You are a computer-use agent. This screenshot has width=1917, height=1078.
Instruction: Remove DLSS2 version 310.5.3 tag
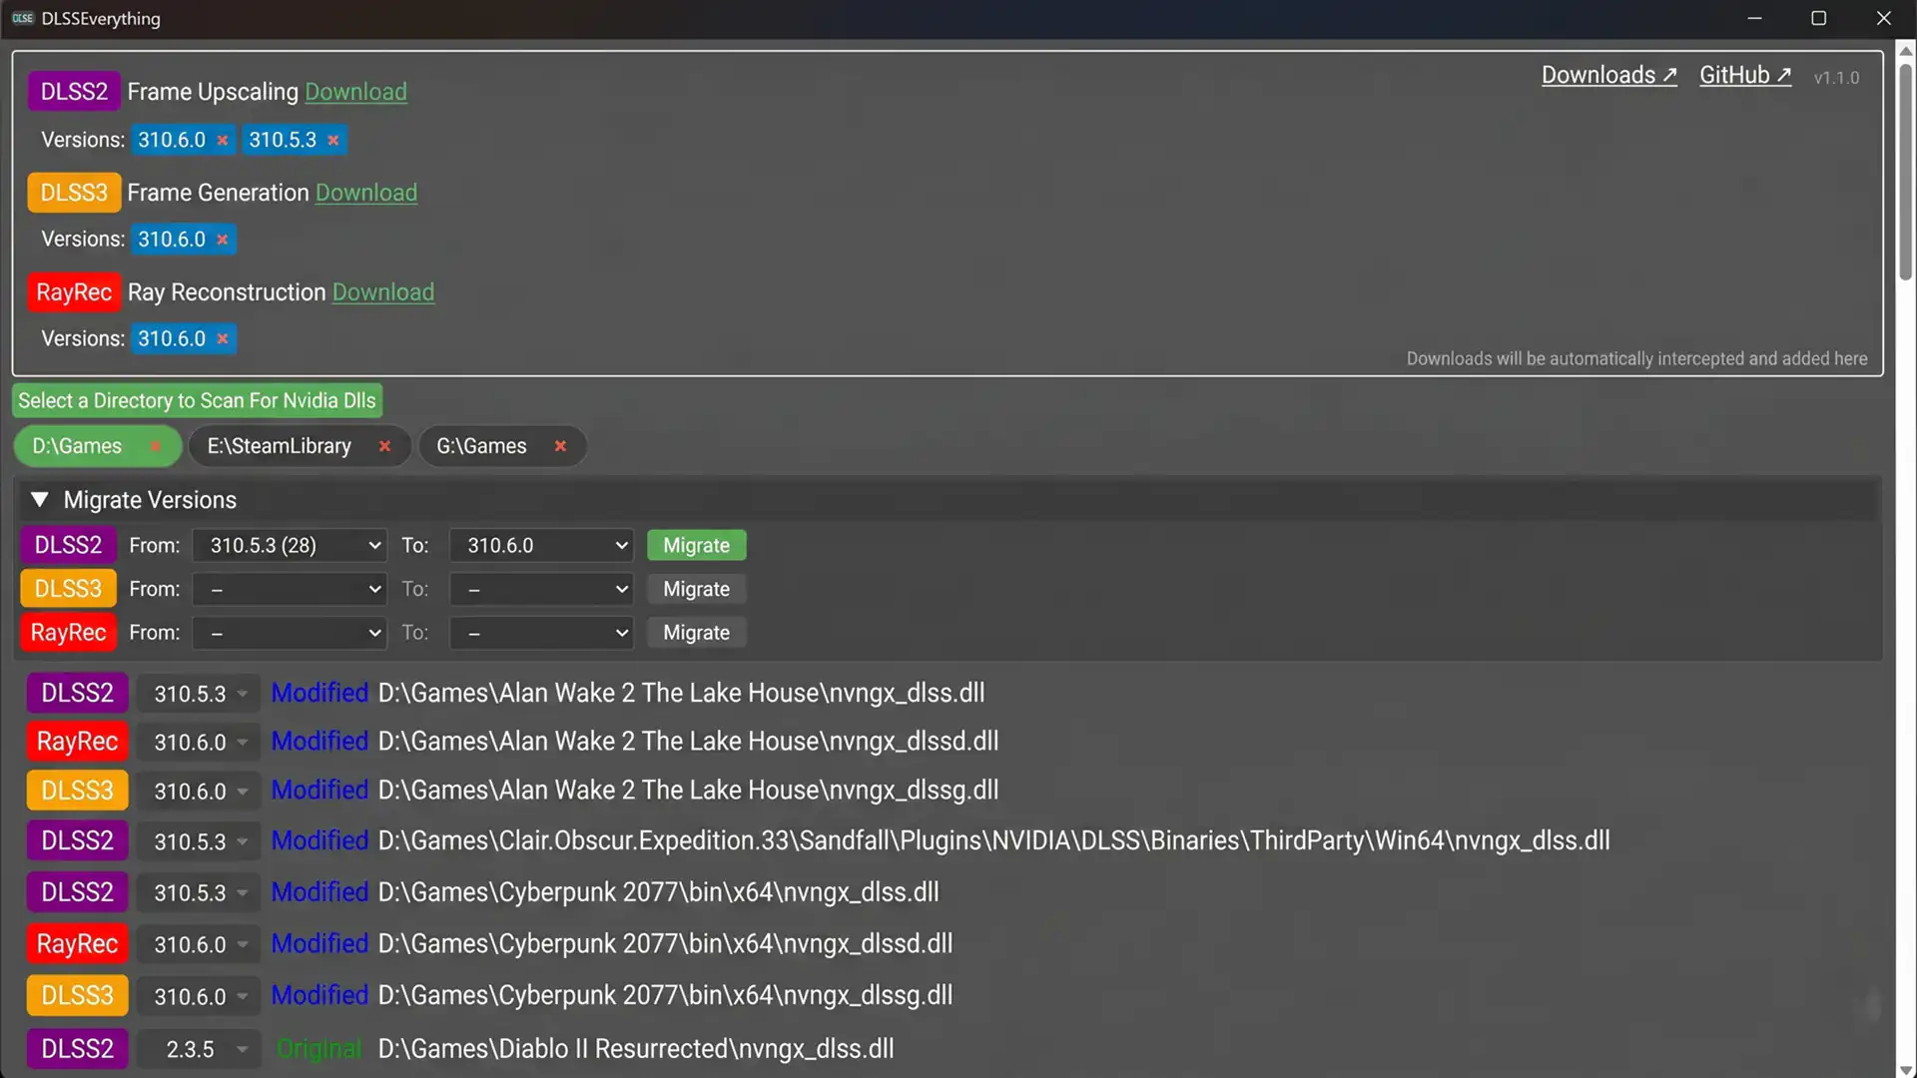(x=333, y=141)
